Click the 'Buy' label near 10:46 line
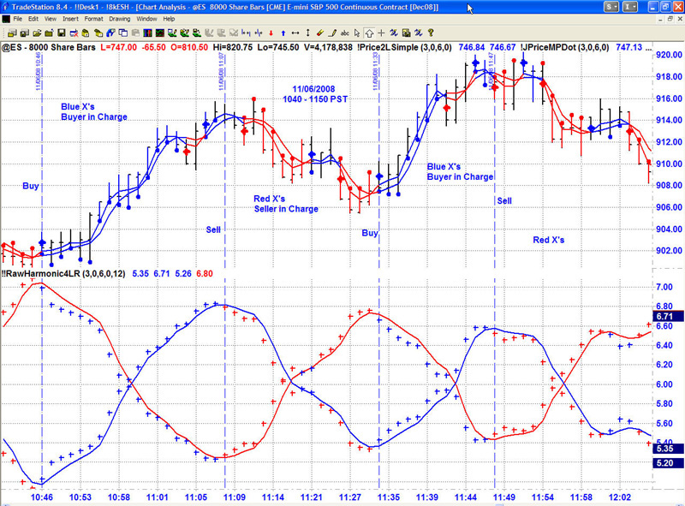The height and width of the screenshot is (506, 685). [31, 186]
